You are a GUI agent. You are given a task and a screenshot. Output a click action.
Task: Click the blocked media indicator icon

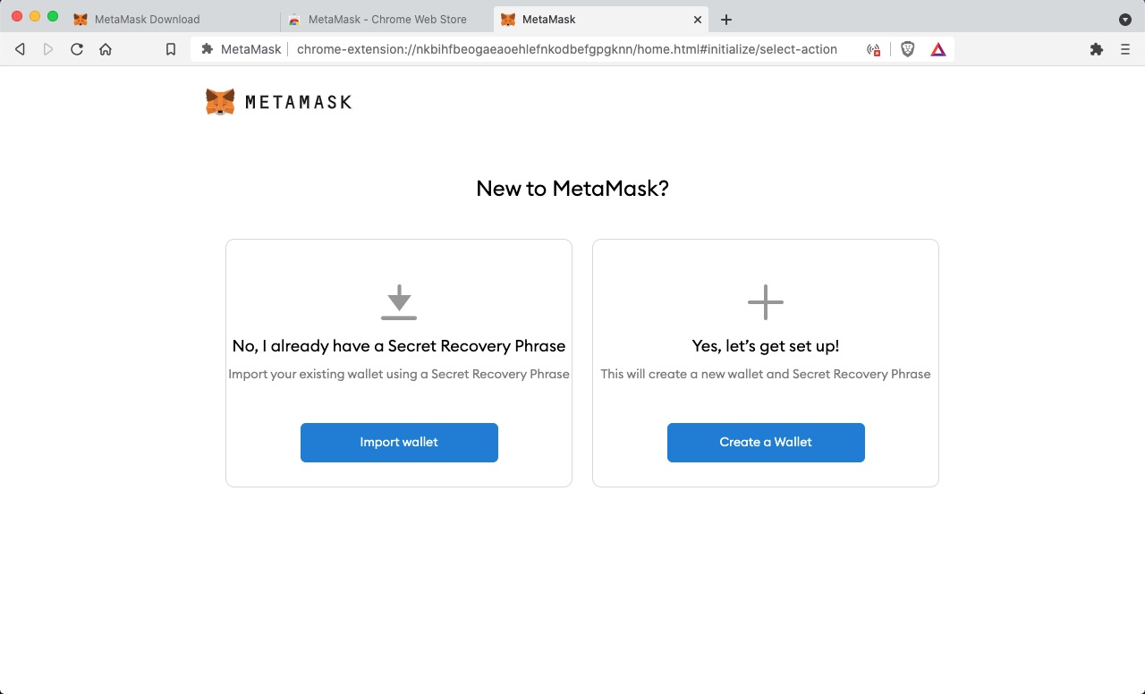click(x=874, y=50)
